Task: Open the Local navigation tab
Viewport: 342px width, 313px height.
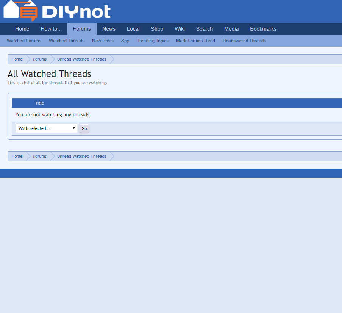Action: click(x=133, y=29)
